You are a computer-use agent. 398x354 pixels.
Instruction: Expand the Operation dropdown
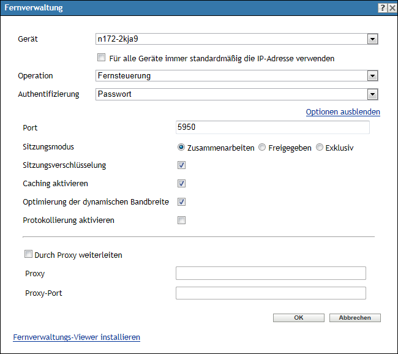[x=372, y=76]
